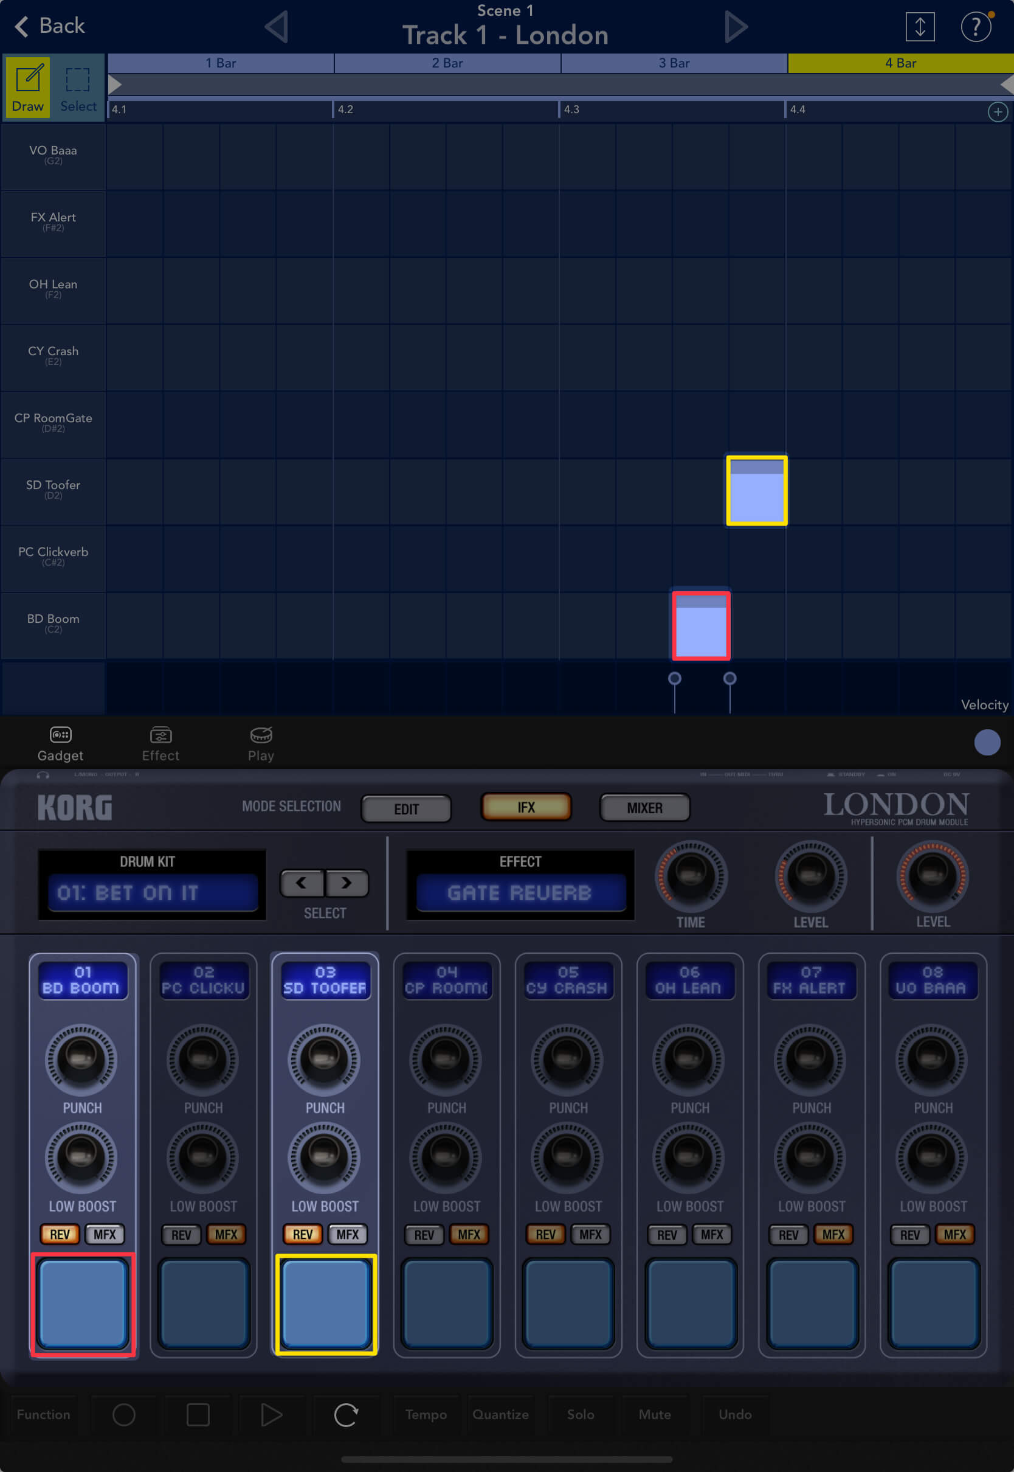Go to the previous drum kit arrow
The width and height of the screenshot is (1014, 1472).
tap(302, 883)
